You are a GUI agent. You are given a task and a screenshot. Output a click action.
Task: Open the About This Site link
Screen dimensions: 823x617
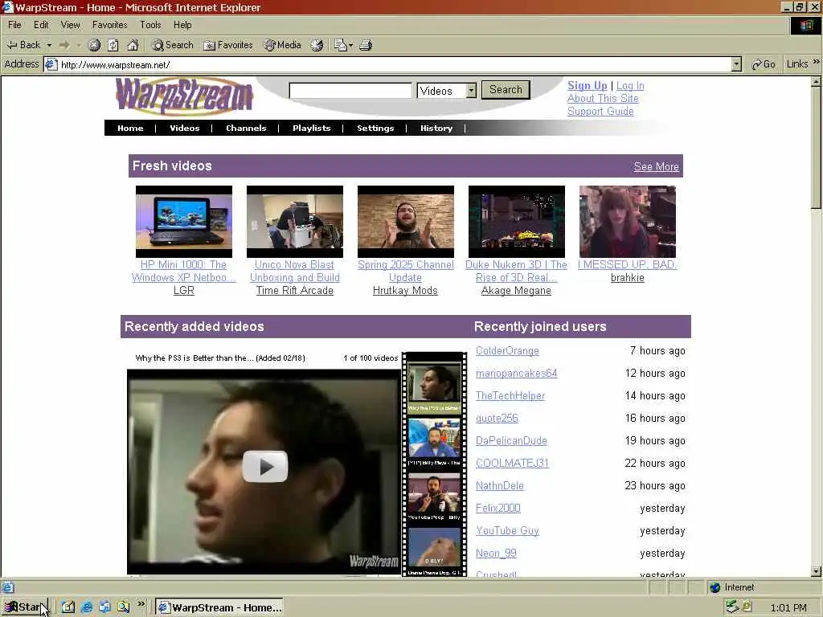point(603,98)
